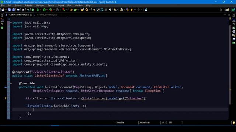Open the Navigate menu
The height and width of the screenshot is (132, 236).
pos(40,5)
